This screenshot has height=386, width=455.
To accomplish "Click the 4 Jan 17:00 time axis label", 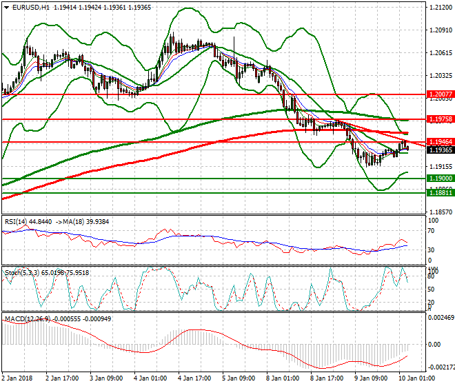I will pos(194,378).
